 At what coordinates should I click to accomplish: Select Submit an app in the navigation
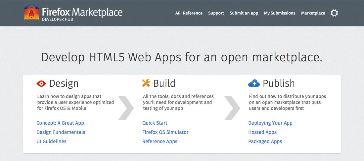pos(244,13)
